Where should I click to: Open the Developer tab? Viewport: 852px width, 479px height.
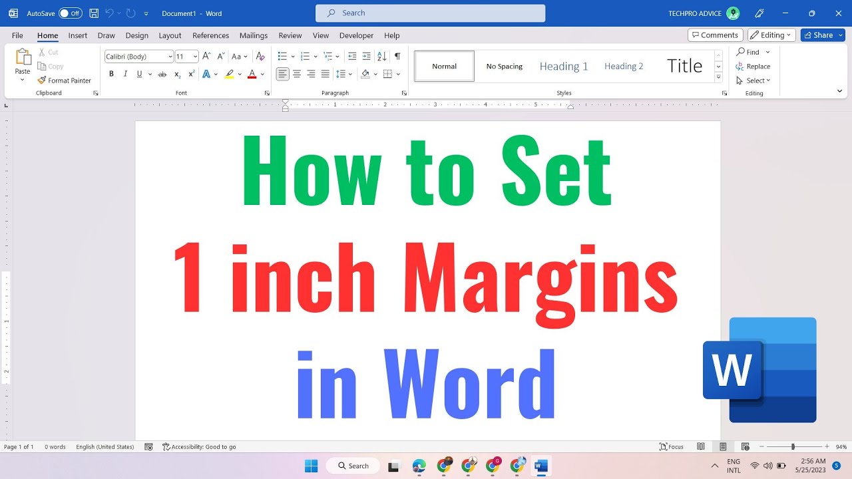tap(356, 35)
